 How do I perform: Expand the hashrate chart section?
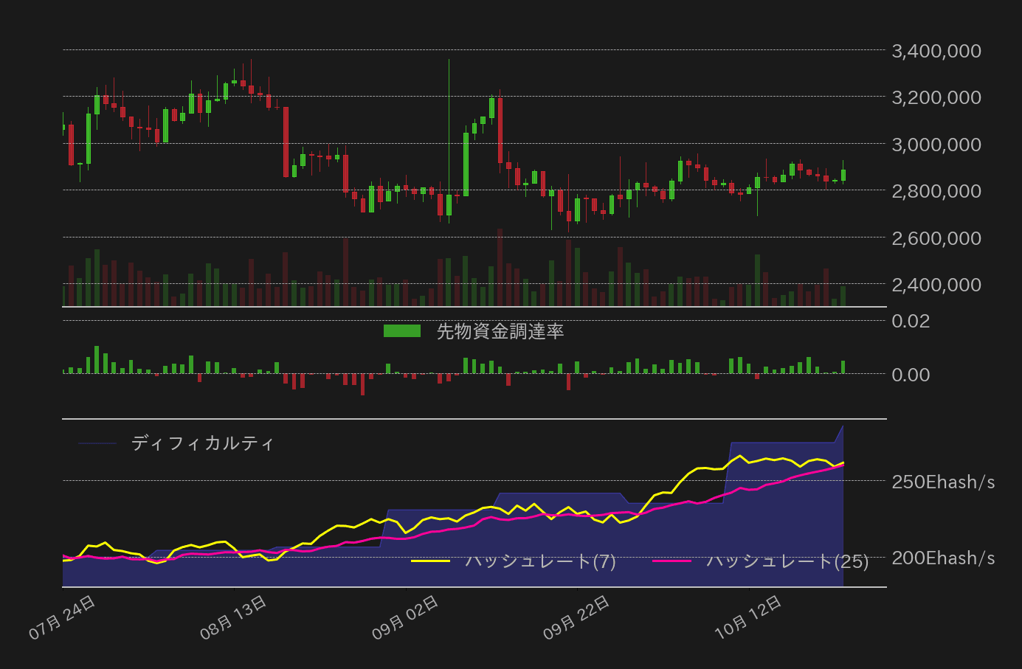click(x=472, y=509)
